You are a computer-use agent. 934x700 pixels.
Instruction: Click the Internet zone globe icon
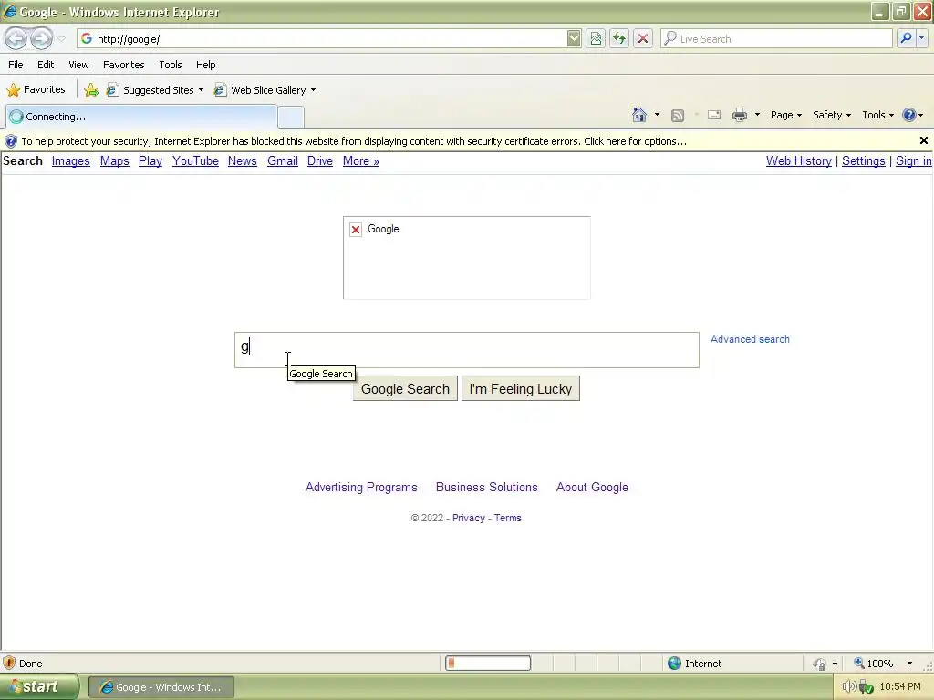pyautogui.click(x=674, y=664)
